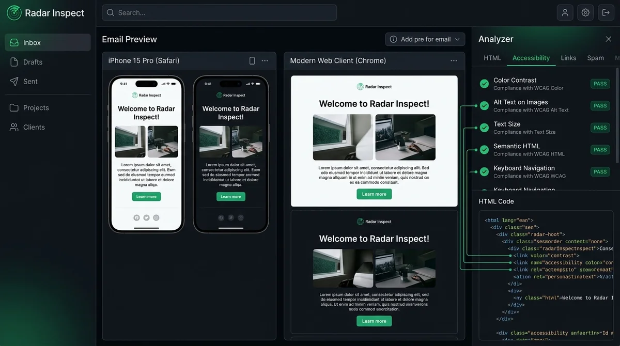620x346 pixels.
Task: Click the light mode iPhone preview thumbnail
Action: tap(146, 154)
